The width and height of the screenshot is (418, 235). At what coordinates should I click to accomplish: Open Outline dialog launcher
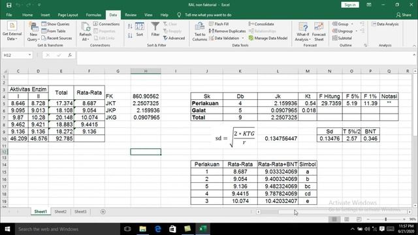click(x=365, y=46)
